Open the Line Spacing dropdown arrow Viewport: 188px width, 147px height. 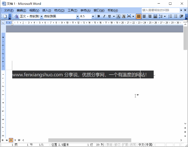(x=165, y=16)
